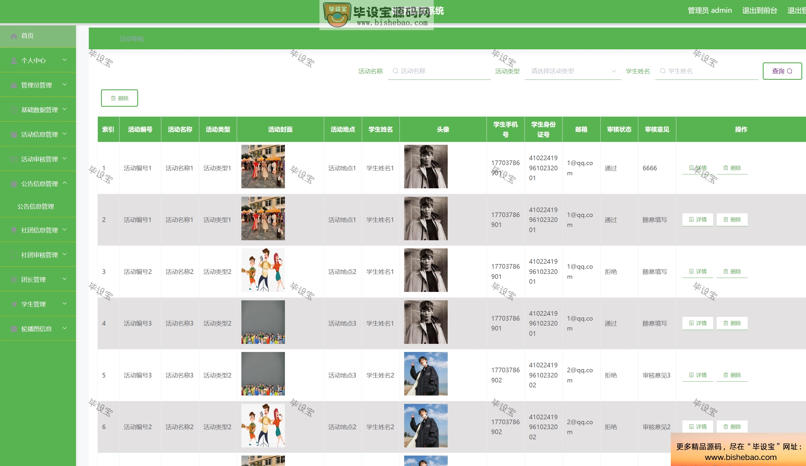
Task: Open 详情 for row 2
Action: [x=697, y=220]
